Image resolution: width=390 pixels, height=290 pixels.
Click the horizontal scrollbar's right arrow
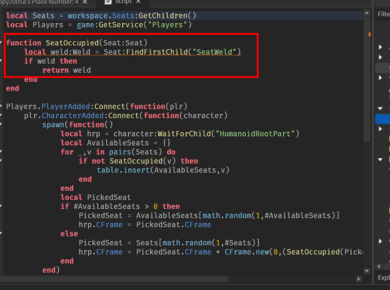pyautogui.click(x=359, y=279)
